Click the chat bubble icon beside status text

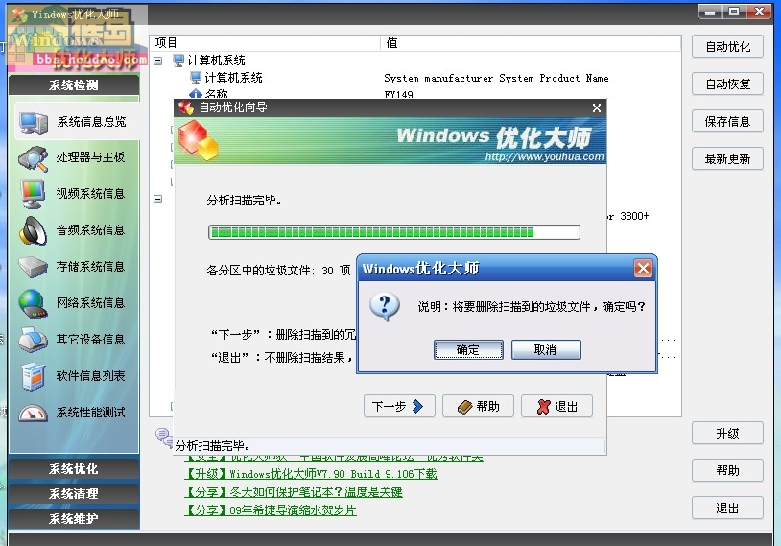pos(163,436)
